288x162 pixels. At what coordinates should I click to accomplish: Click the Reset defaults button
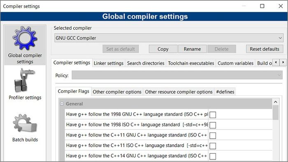tap(265, 49)
